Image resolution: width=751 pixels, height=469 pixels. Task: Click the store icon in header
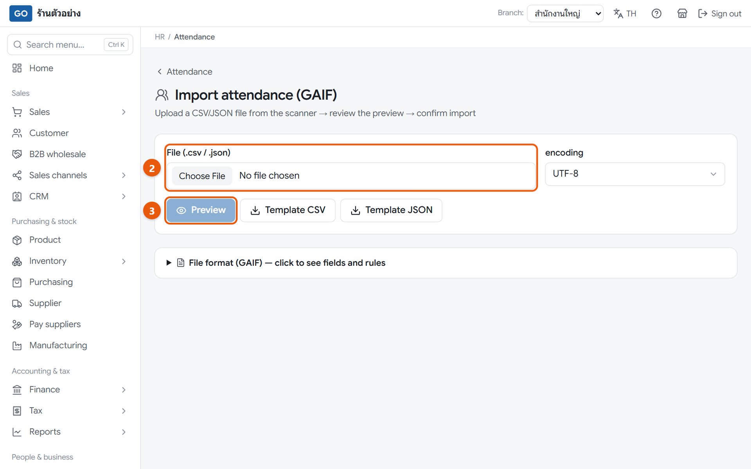point(682,14)
